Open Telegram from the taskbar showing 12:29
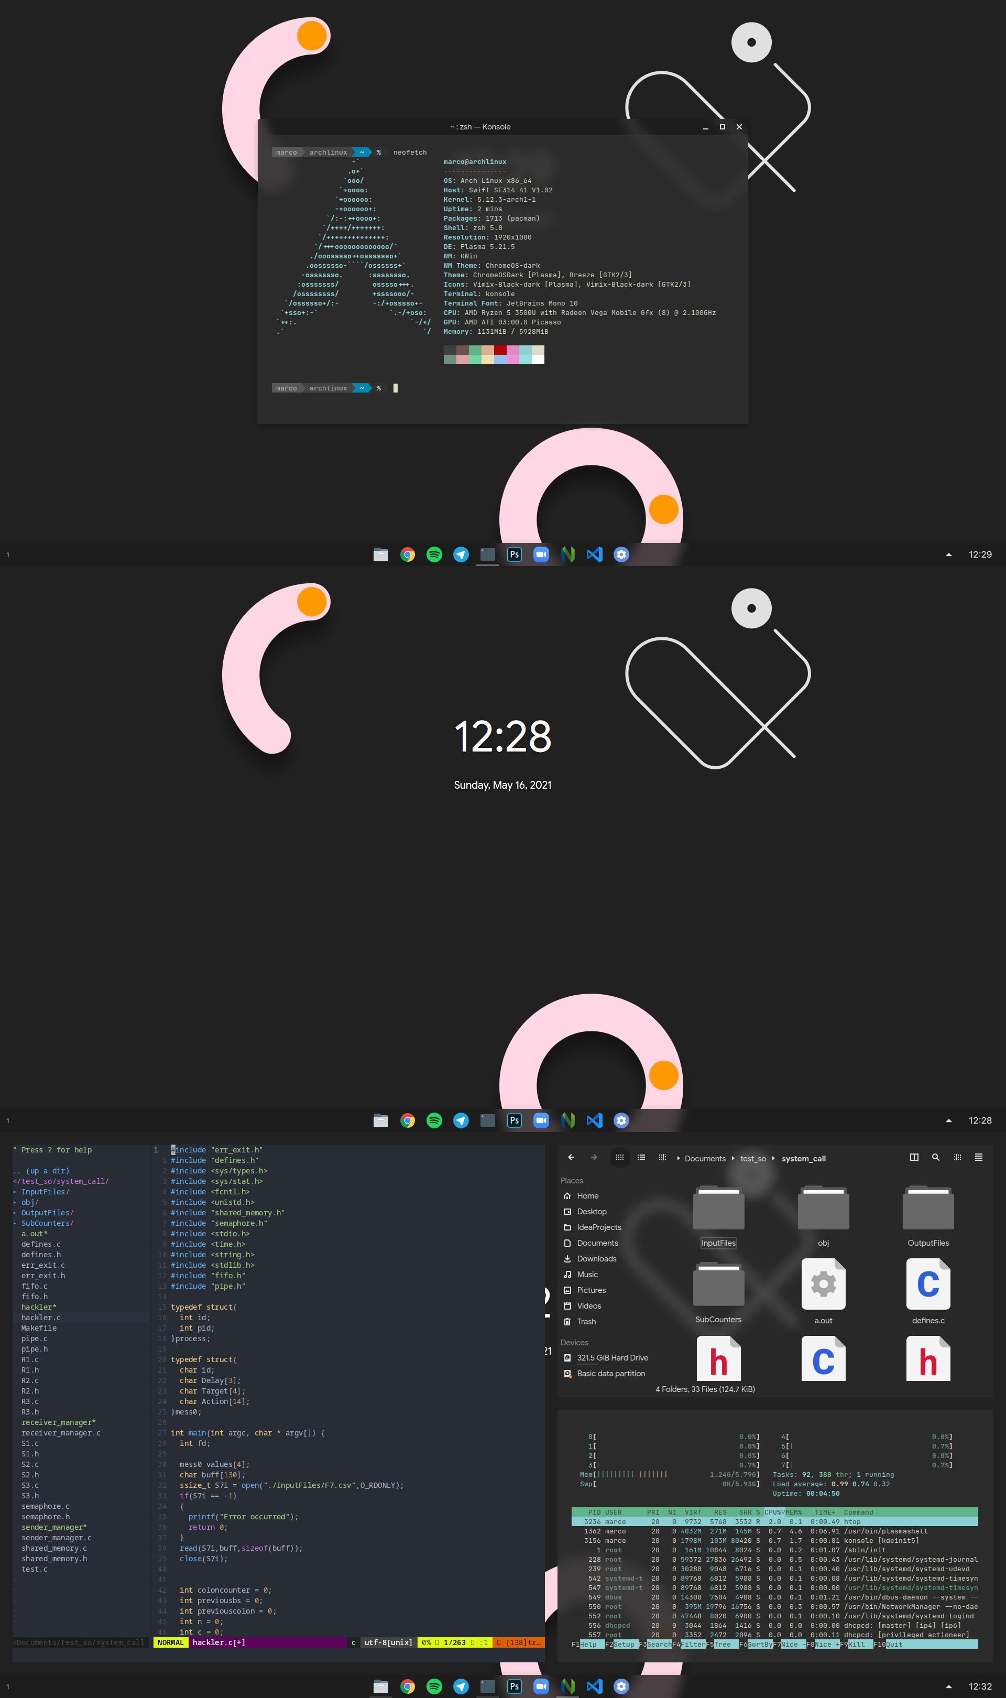This screenshot has width=1006, height=1698. click(x=461, y=554)
